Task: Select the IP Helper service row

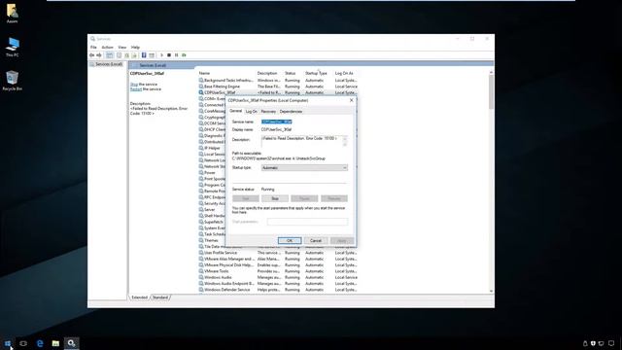Action: tap(212, 148)
